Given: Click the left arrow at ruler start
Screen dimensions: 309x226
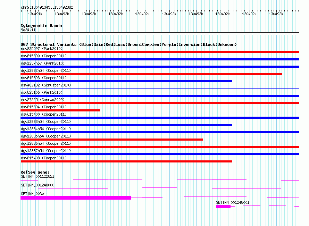Looking at the screenshot, I should [x=22, y=11].
